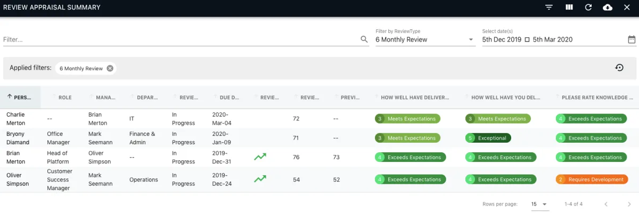
Task: Open the calendar date picker icon
Action: coord(632,39)
